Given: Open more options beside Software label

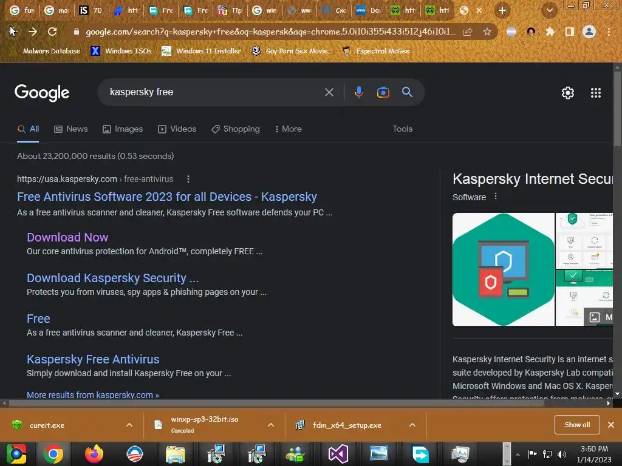Looking at the screenshot, I should [x=496, y=196].
